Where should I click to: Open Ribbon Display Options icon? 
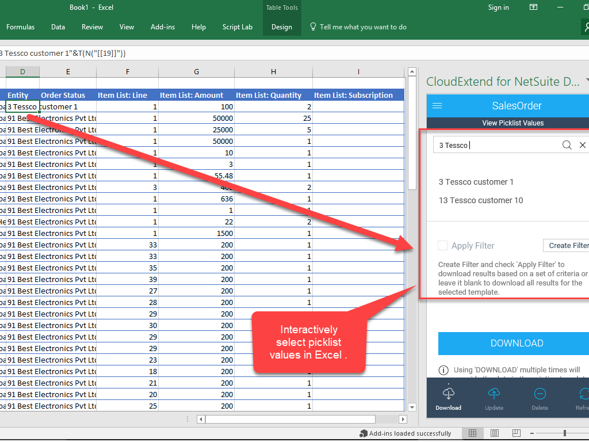click(533, 7)
